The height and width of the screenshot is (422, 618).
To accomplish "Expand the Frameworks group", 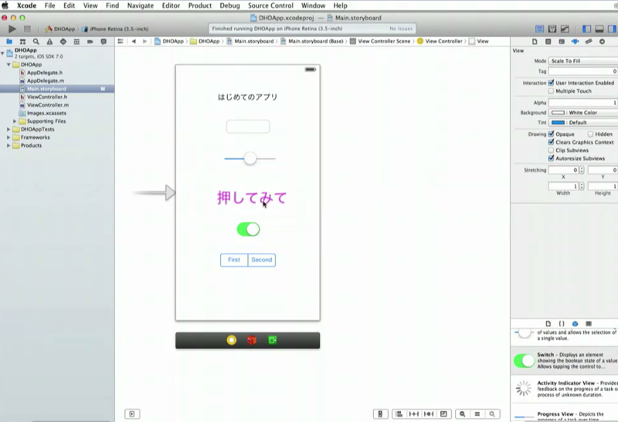I will (8, 138).
